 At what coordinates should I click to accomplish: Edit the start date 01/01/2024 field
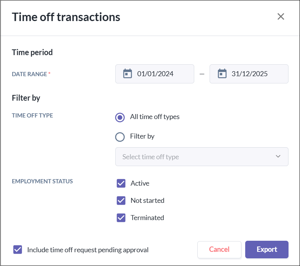tap(155, 74)
